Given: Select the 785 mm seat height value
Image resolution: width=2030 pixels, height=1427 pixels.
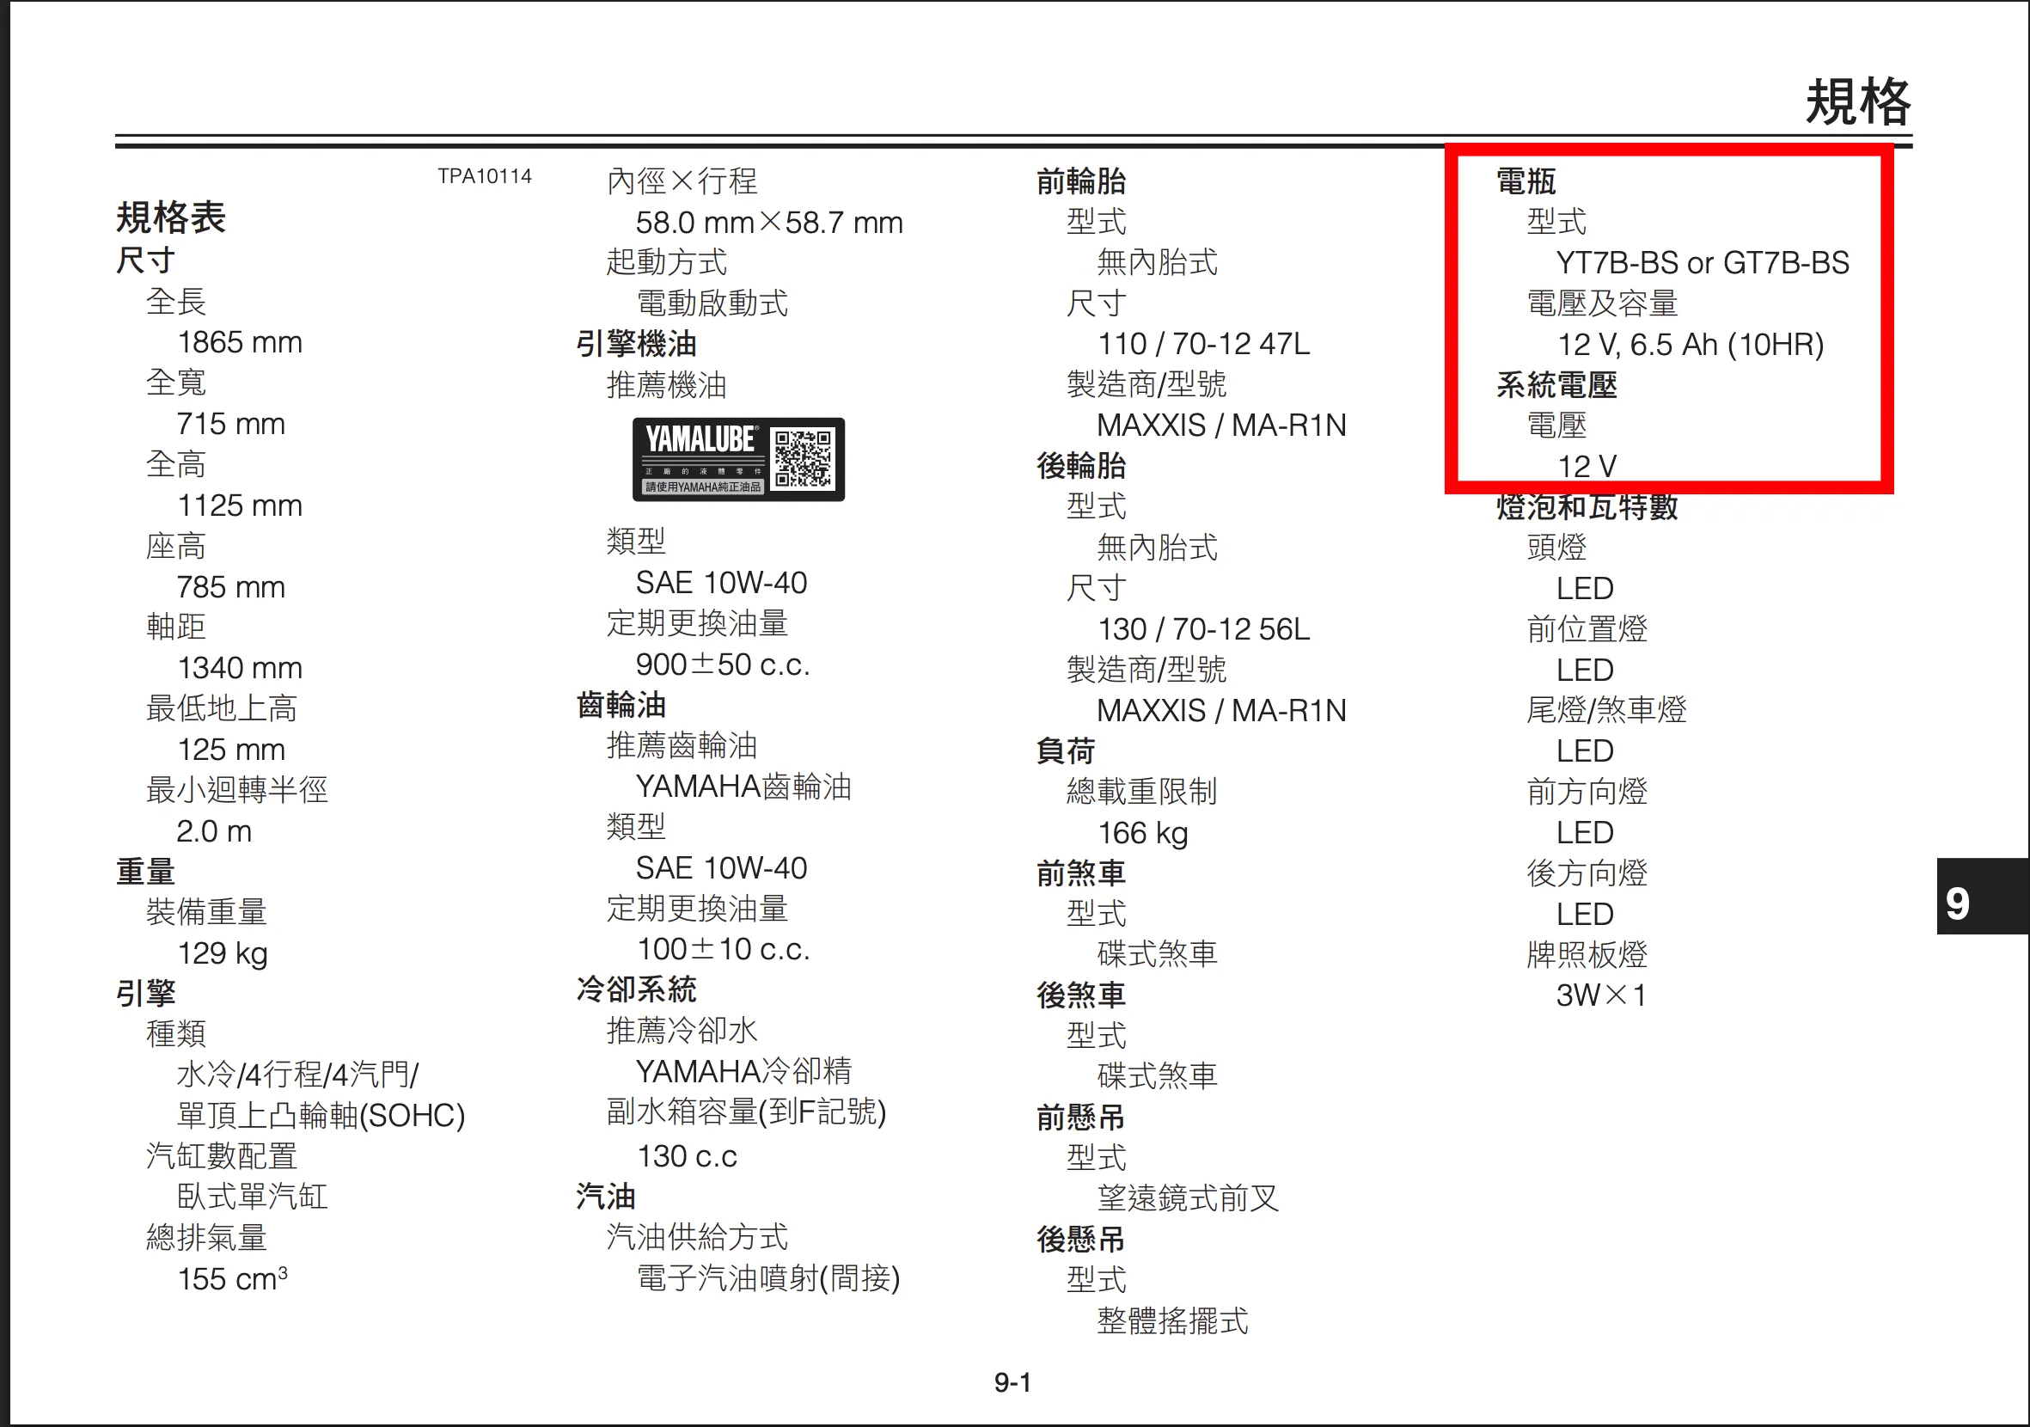Looking at the screenshot, I should [231, 587].
